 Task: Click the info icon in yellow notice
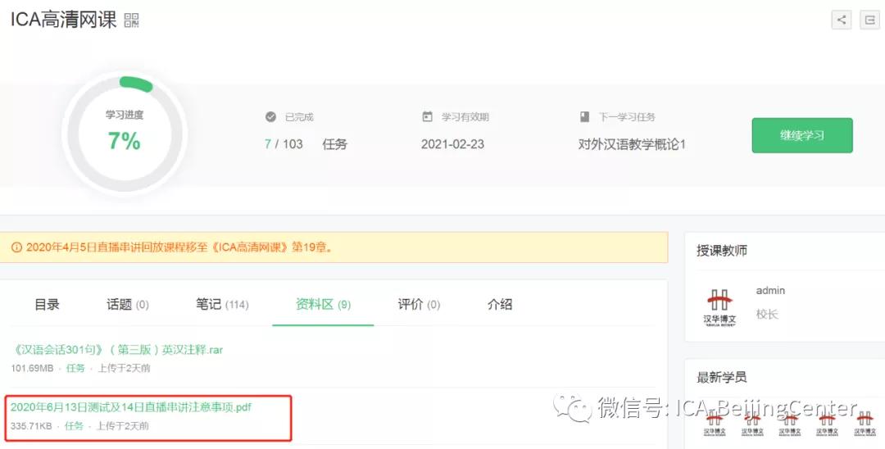point(16,247)
